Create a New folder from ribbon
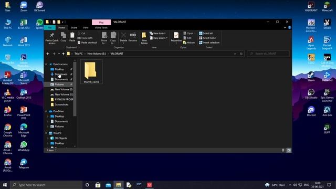The height and width of the screenshot is (189, 336). (x=144, y=38)
